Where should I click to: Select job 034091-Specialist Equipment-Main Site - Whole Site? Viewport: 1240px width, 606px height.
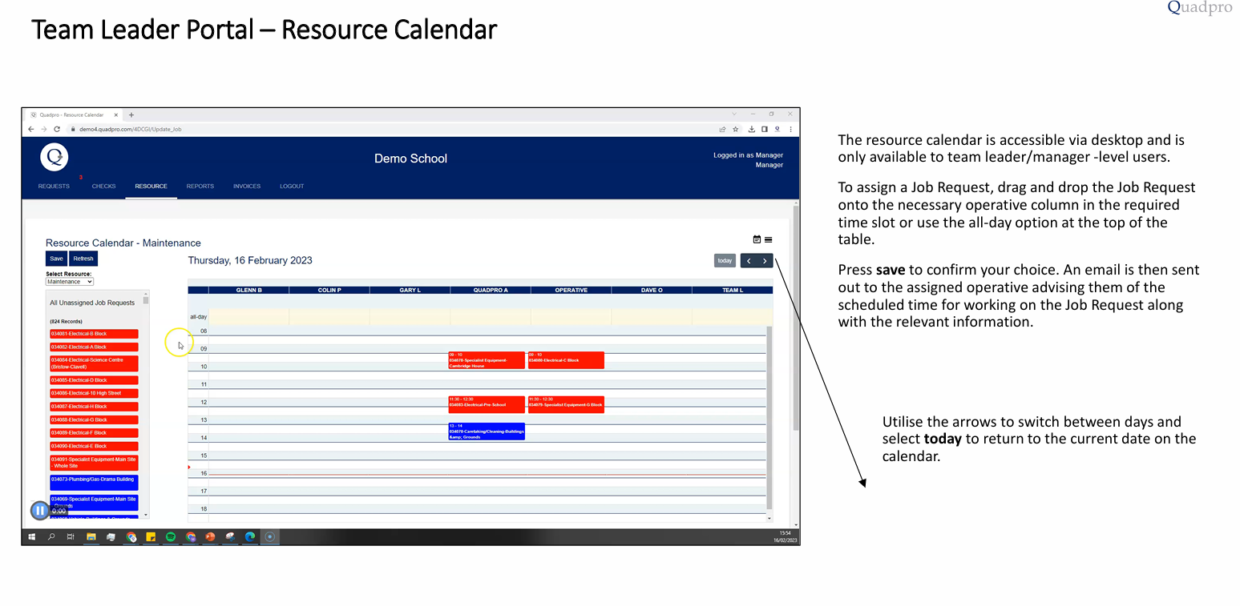(x=94, y=463)
